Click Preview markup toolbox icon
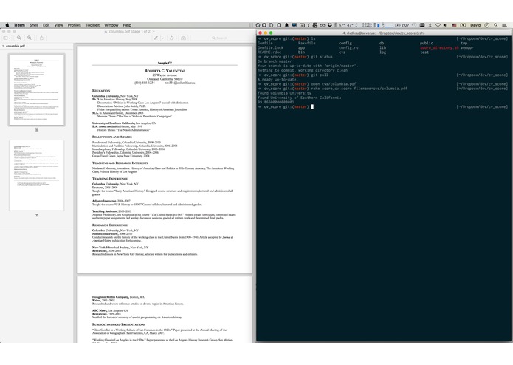513x365 pixels. (x=184, y=38)
